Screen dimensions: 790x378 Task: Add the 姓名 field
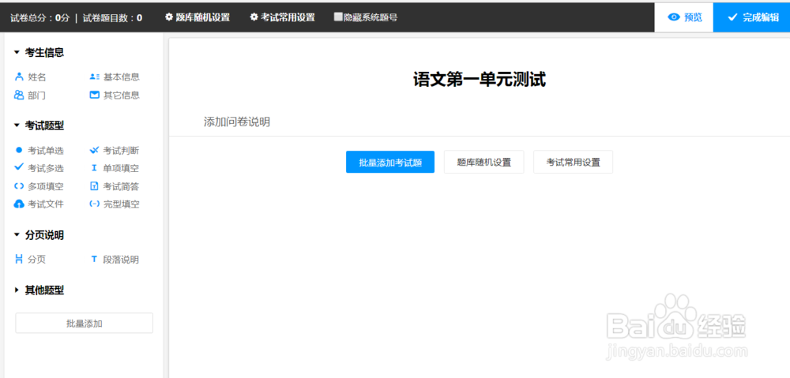pyautogui.click(x=31, y=77)
